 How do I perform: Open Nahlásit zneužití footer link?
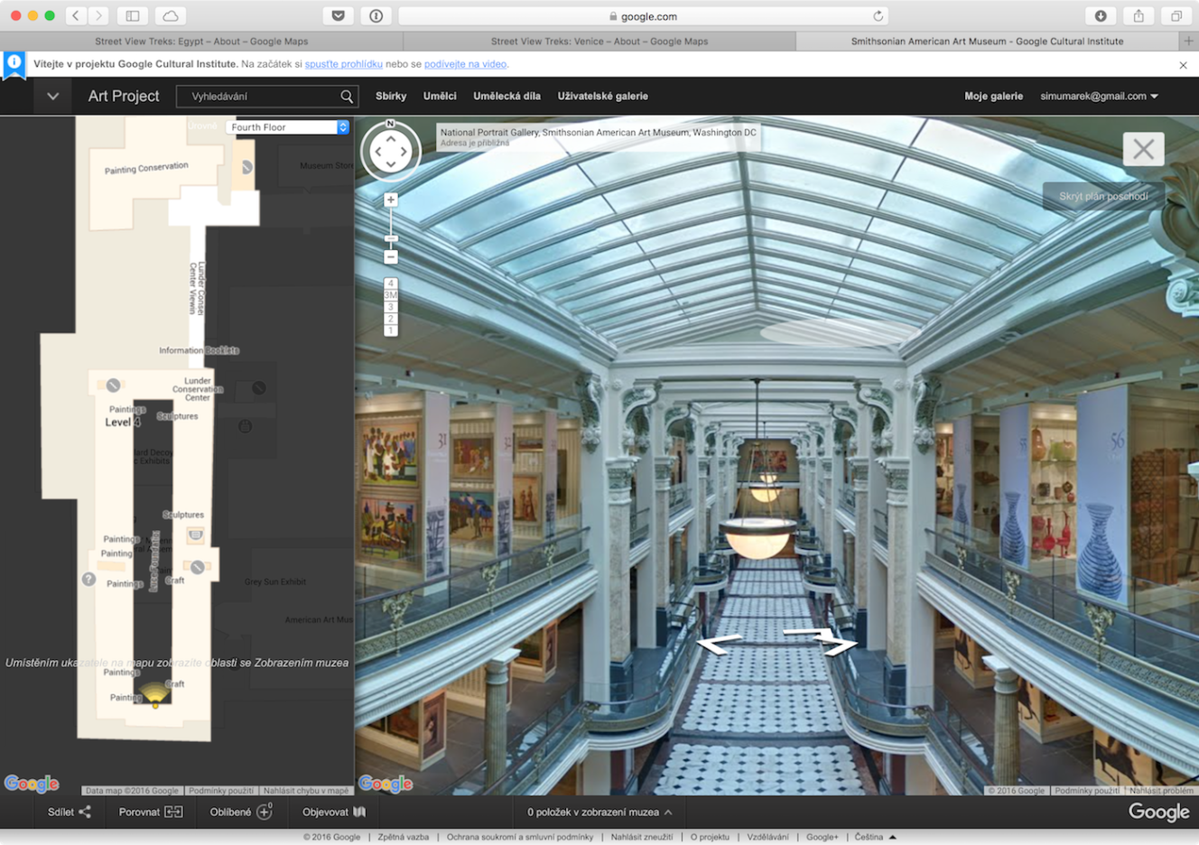(x=641, y=837)
